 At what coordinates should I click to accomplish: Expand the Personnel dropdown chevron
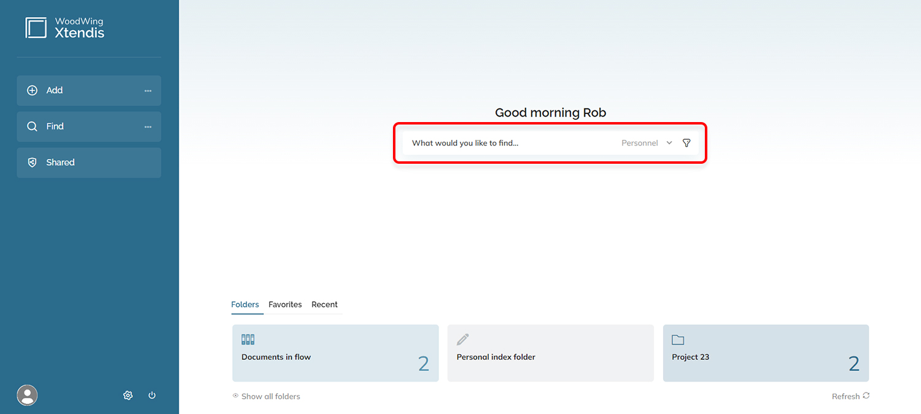pos(669,143)
